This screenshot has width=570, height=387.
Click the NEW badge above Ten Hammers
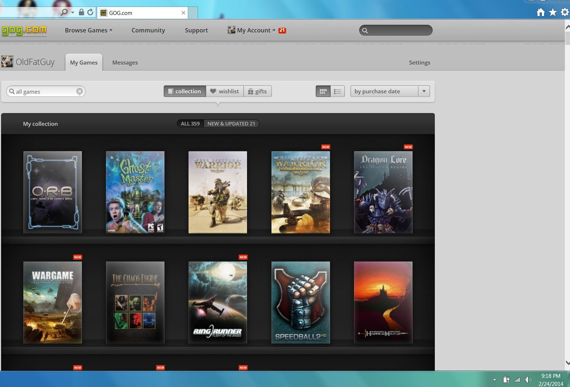[x=326, y=147]
